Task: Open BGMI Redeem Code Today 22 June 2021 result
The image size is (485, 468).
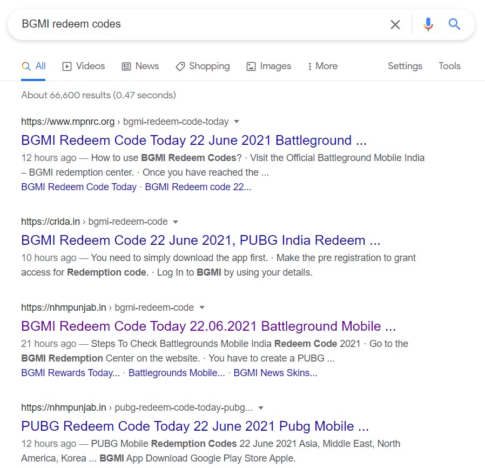Action: point(194,140)
